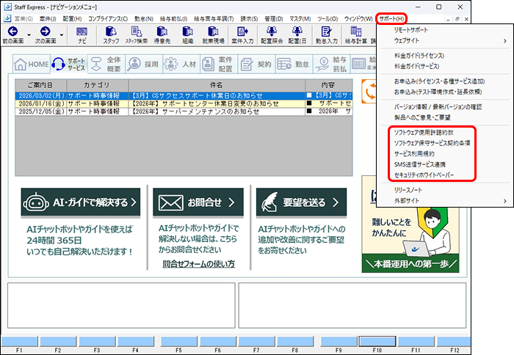Screen dimensions: 514x355
Task: Select the サポートサービス headset tab
Action: [x=69, y=65]
